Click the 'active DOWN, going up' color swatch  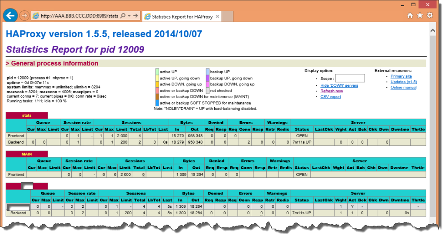pyautogui.click(x=157, y=84)
